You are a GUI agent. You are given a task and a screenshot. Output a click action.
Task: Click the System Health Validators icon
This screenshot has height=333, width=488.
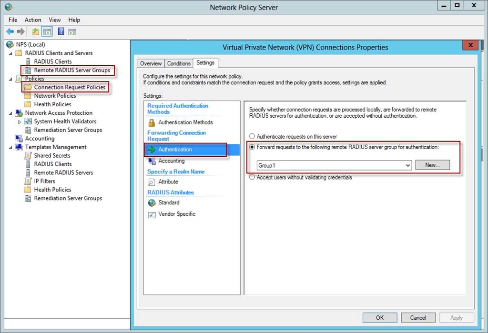click(x=28, y=121)
